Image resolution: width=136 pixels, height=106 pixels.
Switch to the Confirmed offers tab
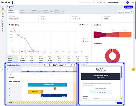(36, 11)
